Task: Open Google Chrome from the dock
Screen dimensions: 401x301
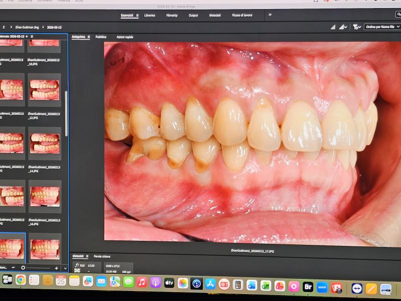Action: pos(21,280)
